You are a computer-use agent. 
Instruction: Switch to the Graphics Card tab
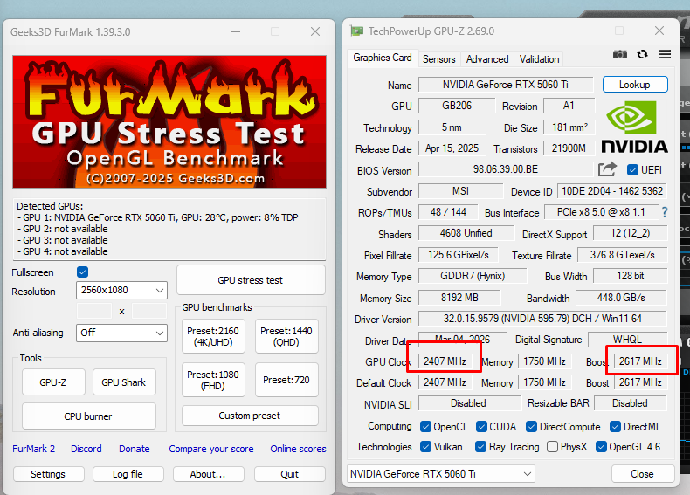coord(382,58)
